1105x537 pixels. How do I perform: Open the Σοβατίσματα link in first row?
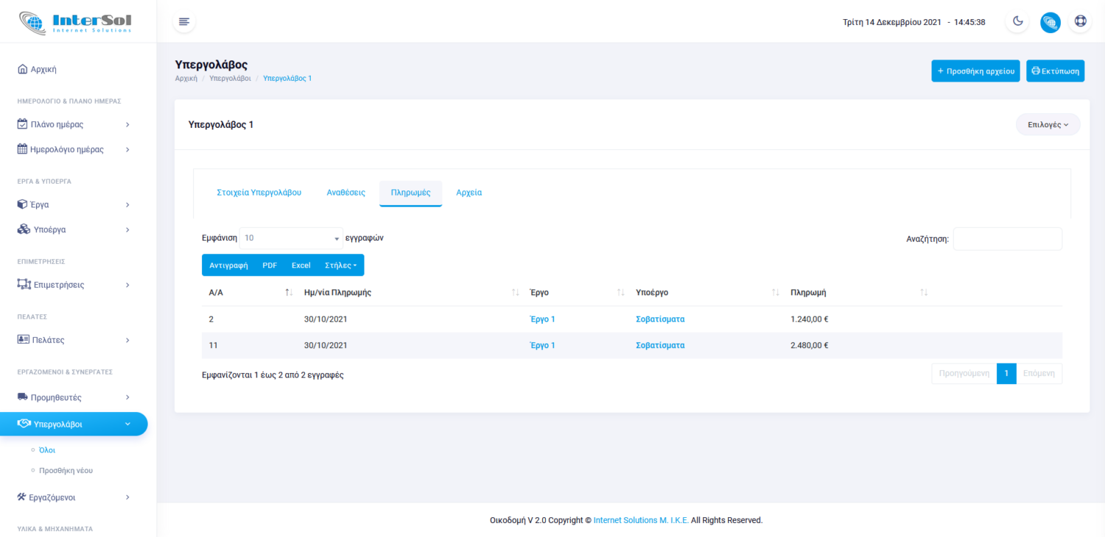(660, 319)
